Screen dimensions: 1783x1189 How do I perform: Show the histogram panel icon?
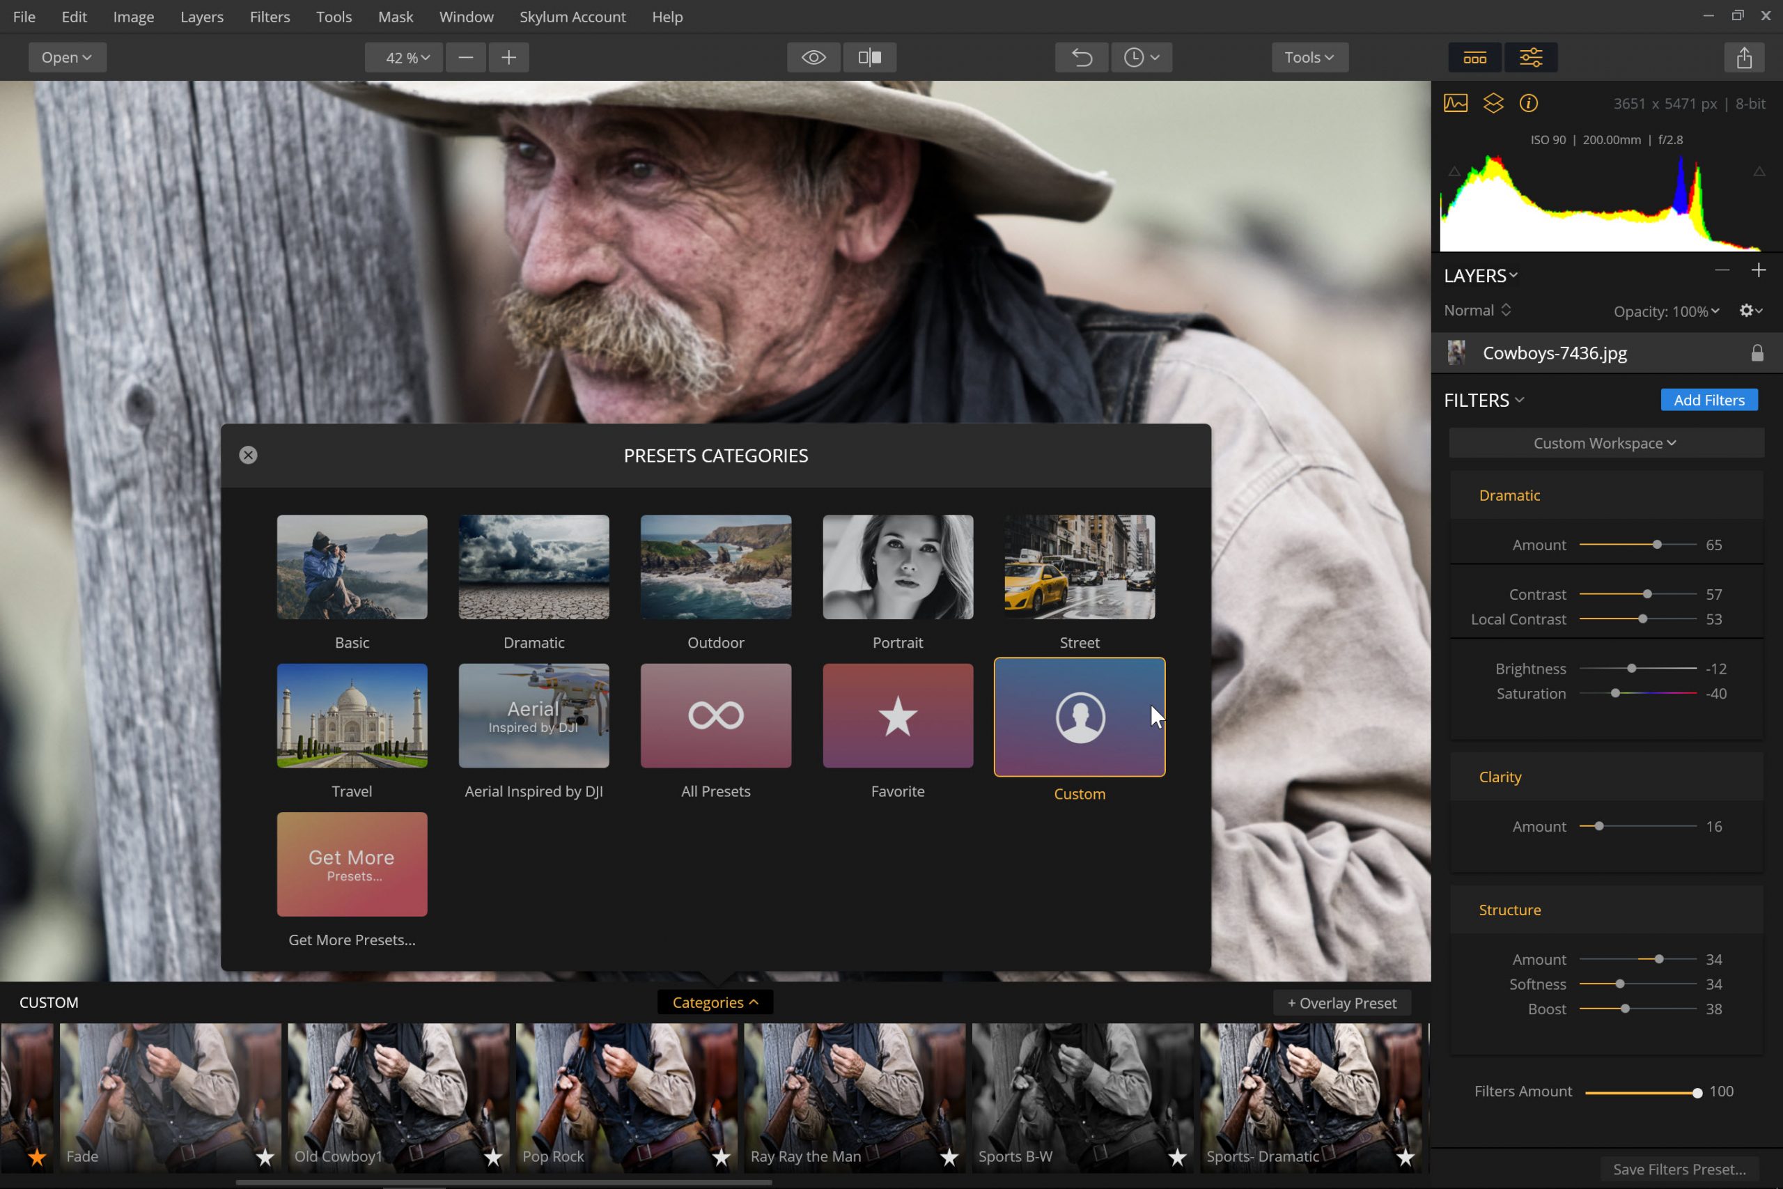tap(1456, 103)
